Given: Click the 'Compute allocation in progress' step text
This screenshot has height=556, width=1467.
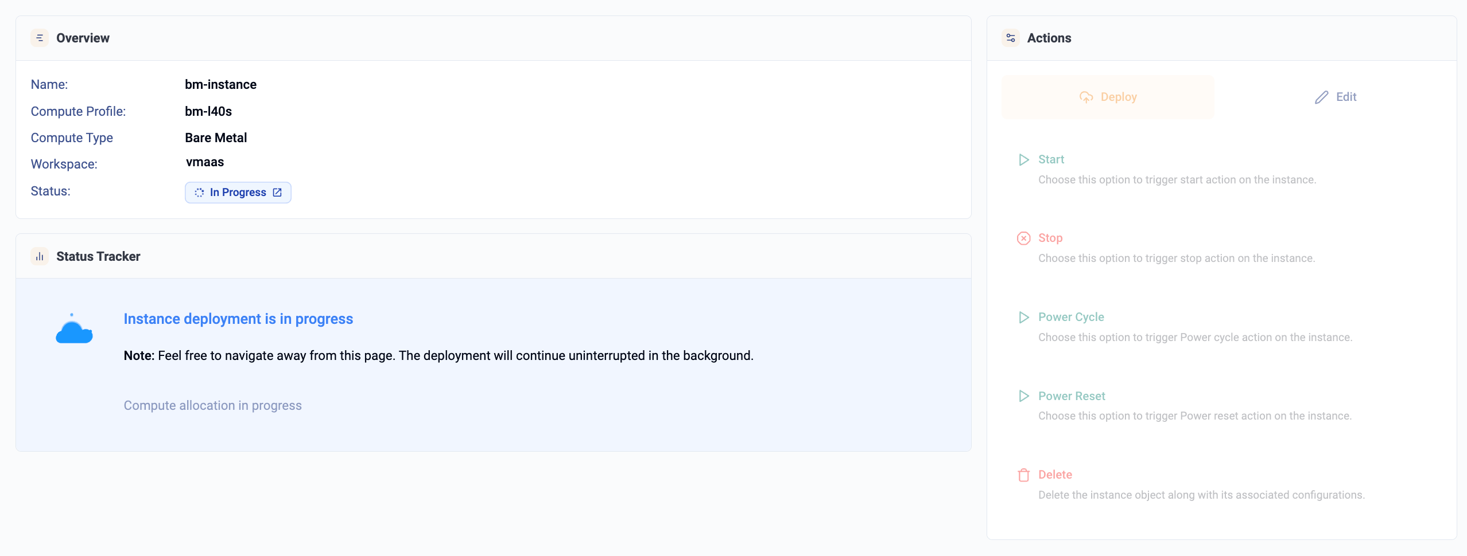Looking at the screenshot, I should (x=212, y=405).
